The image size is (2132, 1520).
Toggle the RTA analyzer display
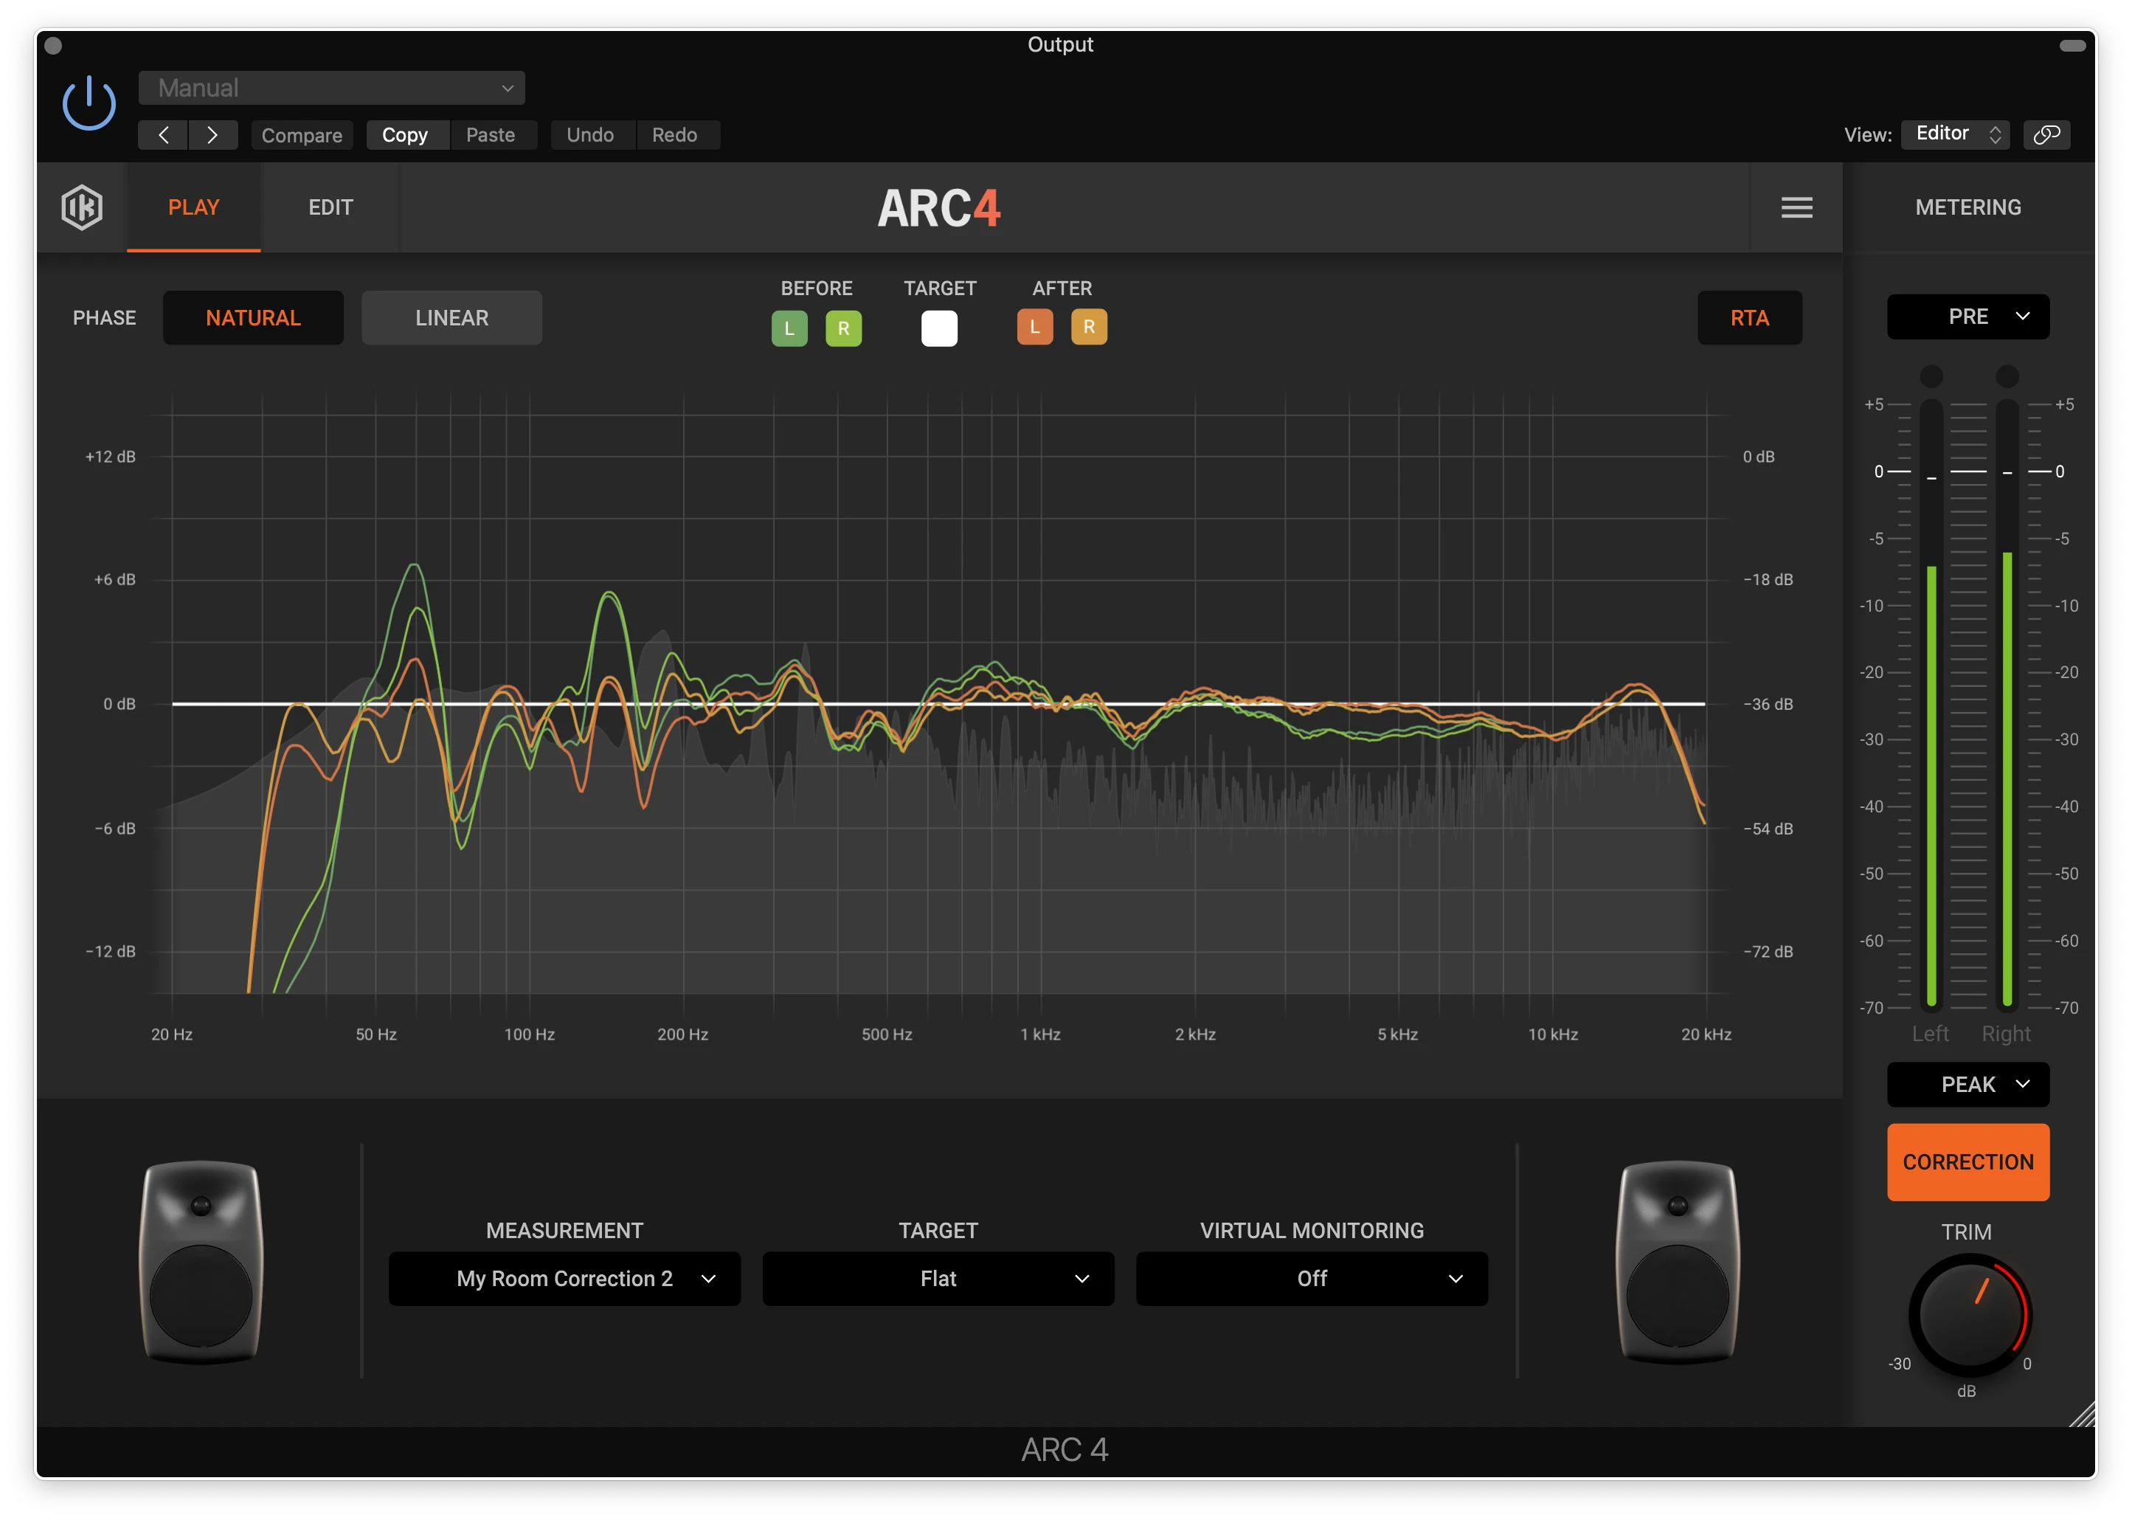1748,318
